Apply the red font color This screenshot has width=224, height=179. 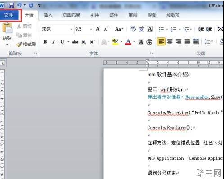(128, 42)
